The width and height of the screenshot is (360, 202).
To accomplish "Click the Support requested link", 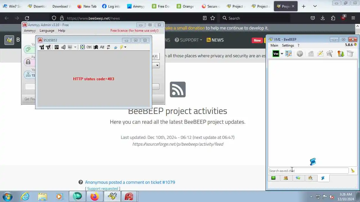I will tap(102, 189).
